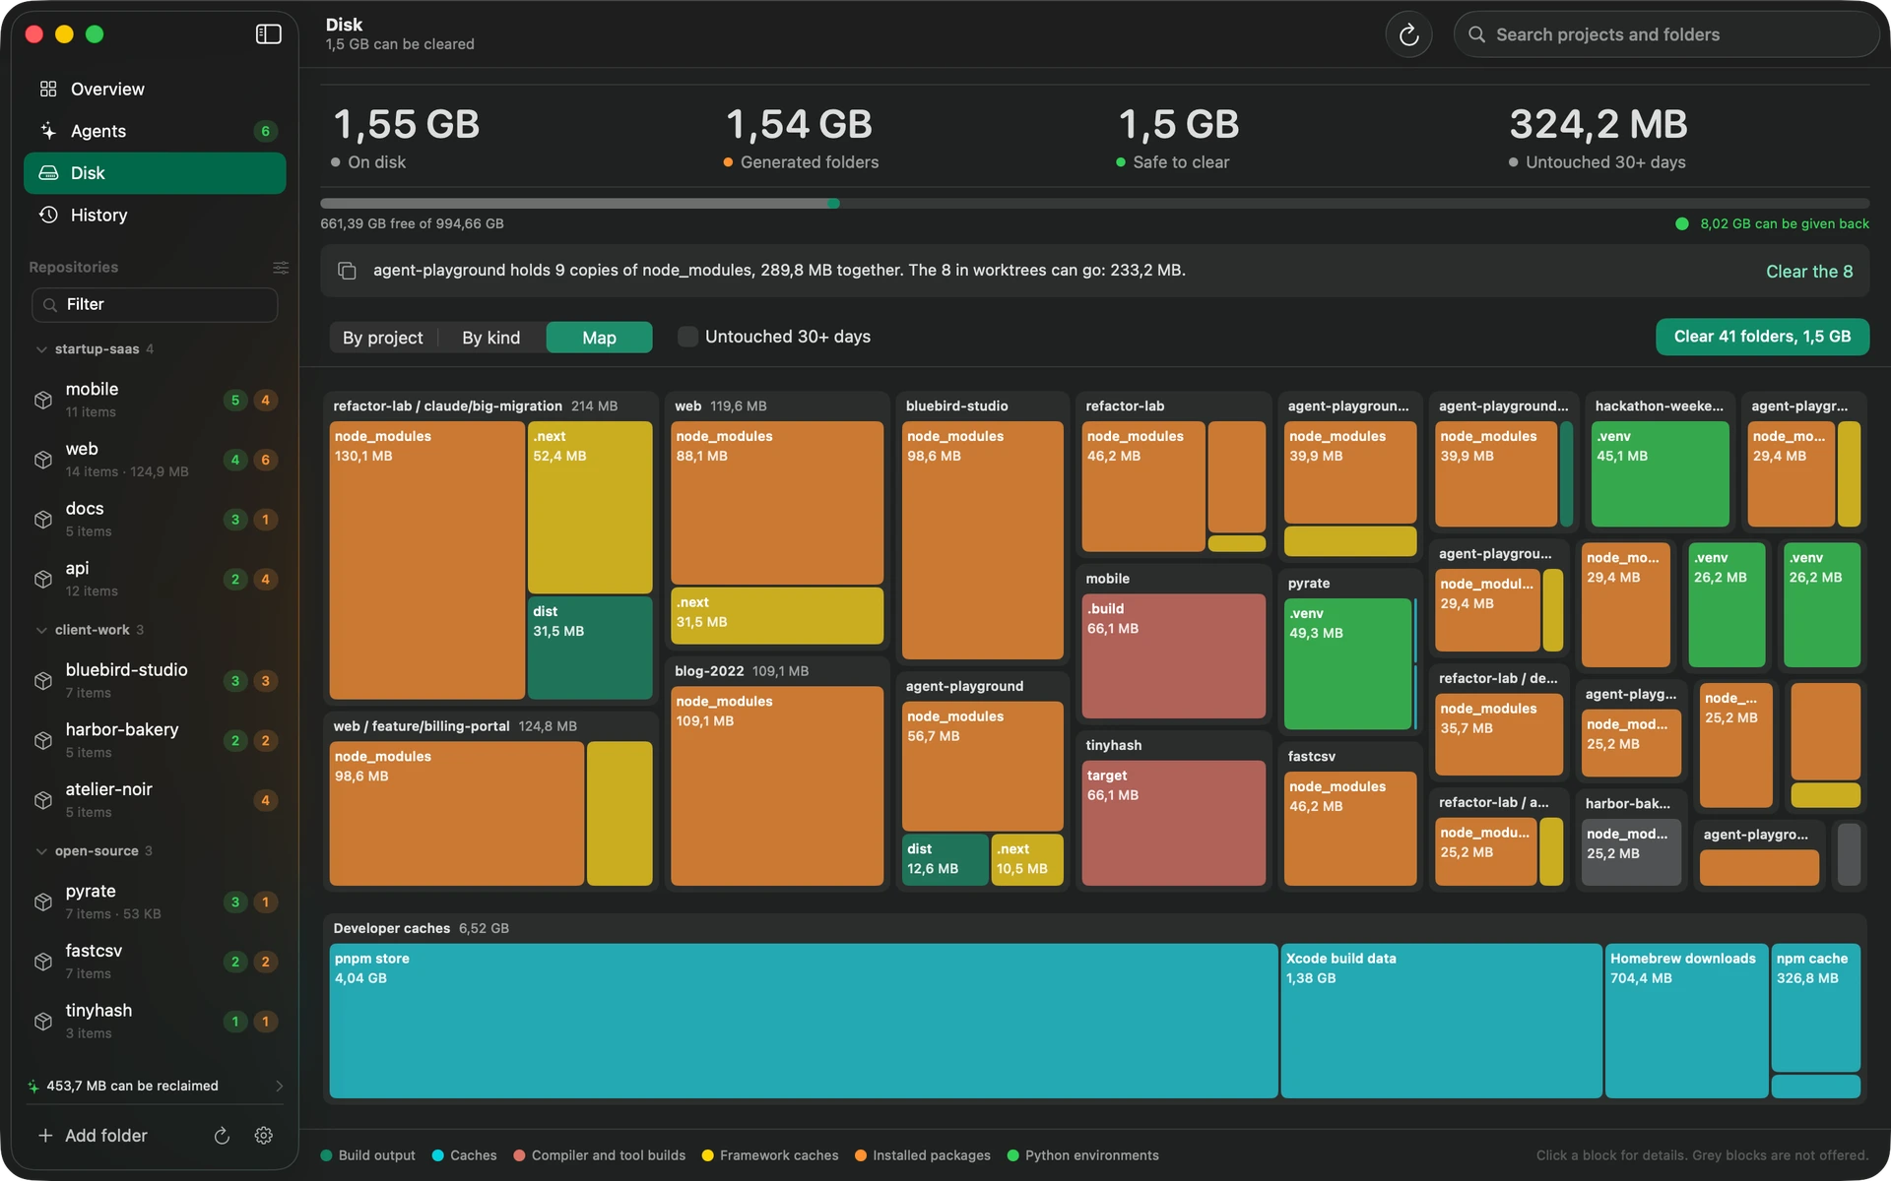Click the package icon for mobile
This screenshot has width=1891, height=1181.
pos(43,400)
